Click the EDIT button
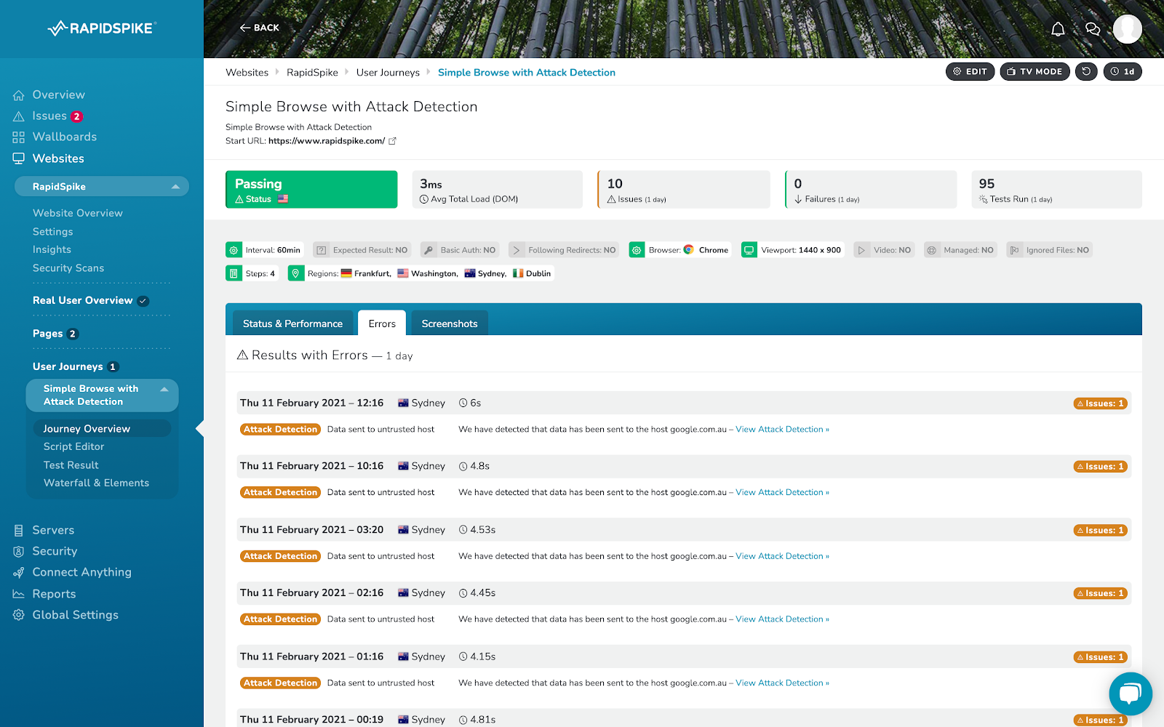1164x727 pixels. pyautogui.click(x=970, y=71)
